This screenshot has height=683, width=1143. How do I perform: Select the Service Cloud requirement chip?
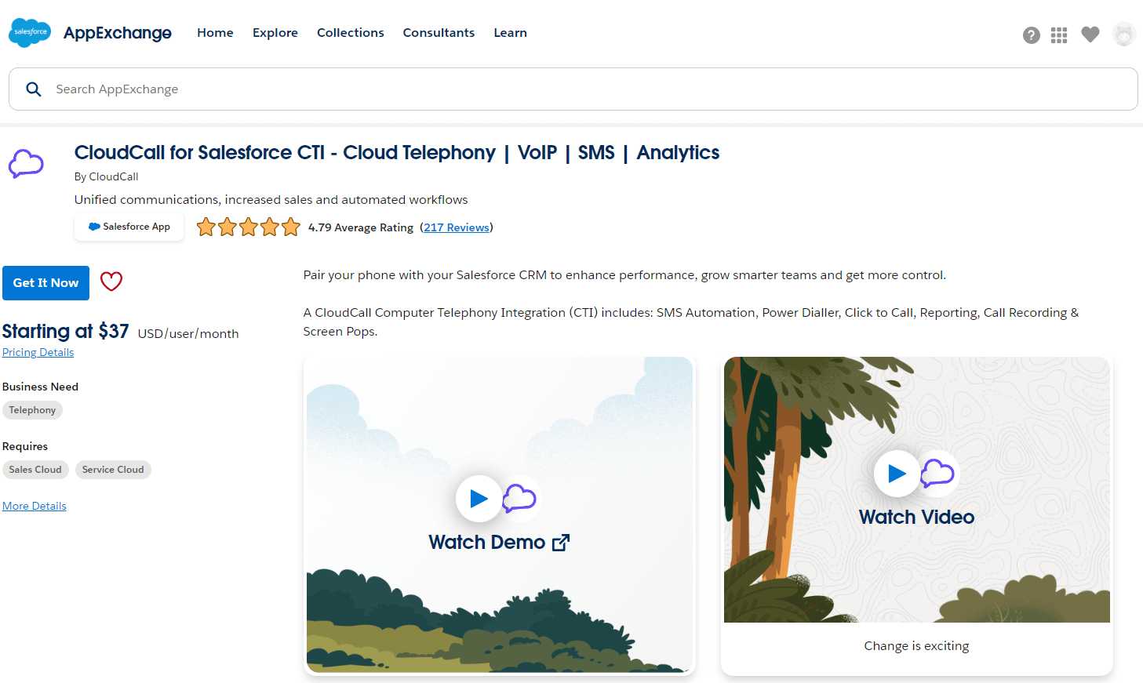tap(113, 469)
